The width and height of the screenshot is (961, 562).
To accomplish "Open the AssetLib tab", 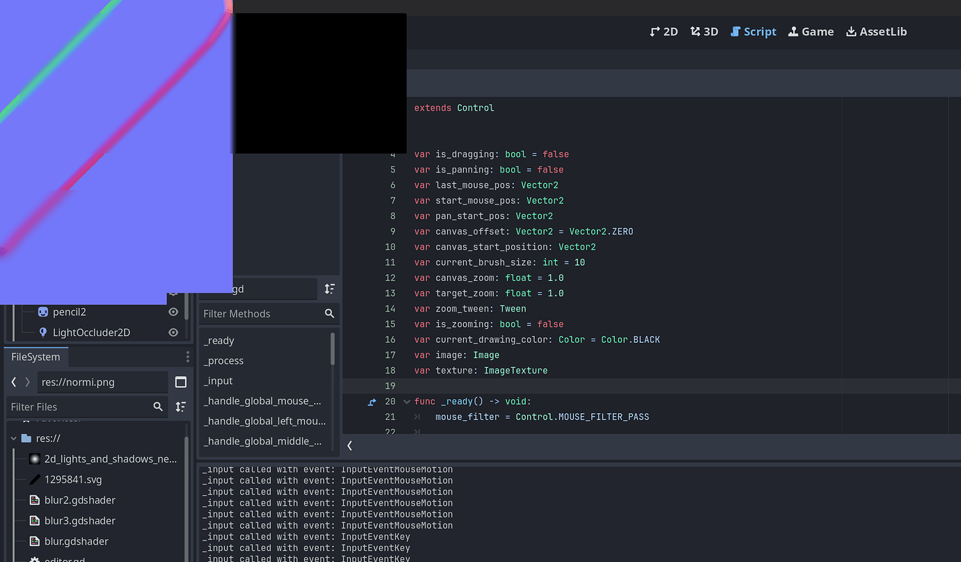I will click(x=876, y=31).
